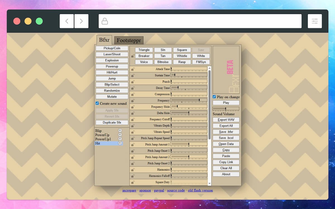Select the Whistle waveform

182,56
